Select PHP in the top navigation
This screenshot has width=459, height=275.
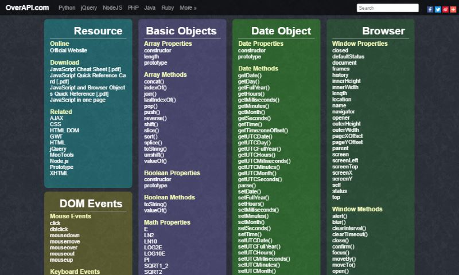(x=133, y=9)
